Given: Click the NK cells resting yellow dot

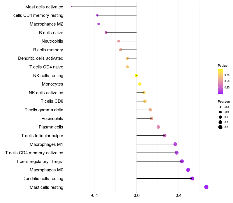Looking at the screenshot, I should point(136,75).
